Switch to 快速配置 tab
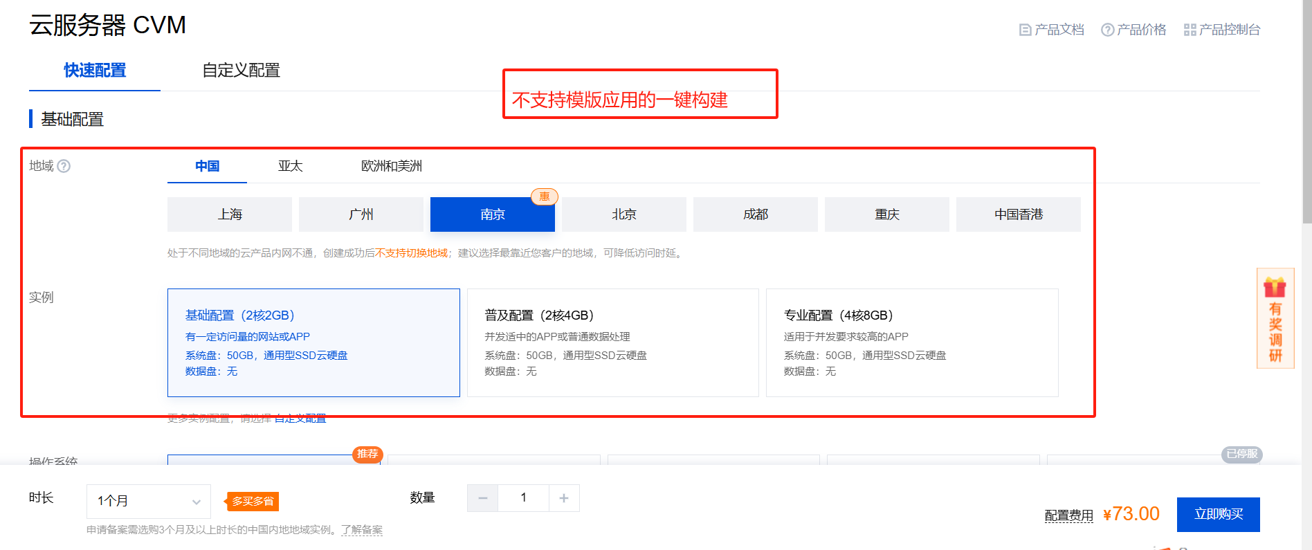 (x=95, y=71)
